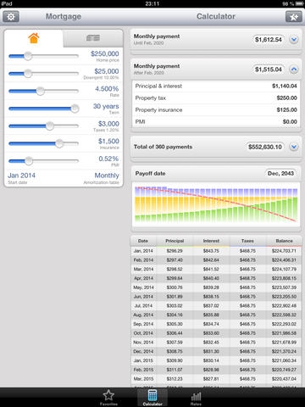Click the 30 years Term slider knob
This screenshot has height=407, width=305.
[x=75, y=109]
